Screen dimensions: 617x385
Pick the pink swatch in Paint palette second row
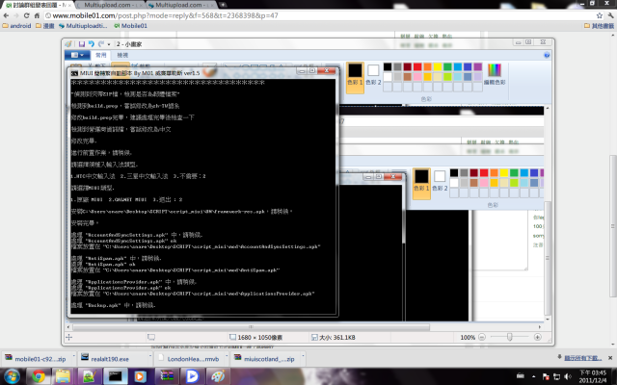[417, 77]
